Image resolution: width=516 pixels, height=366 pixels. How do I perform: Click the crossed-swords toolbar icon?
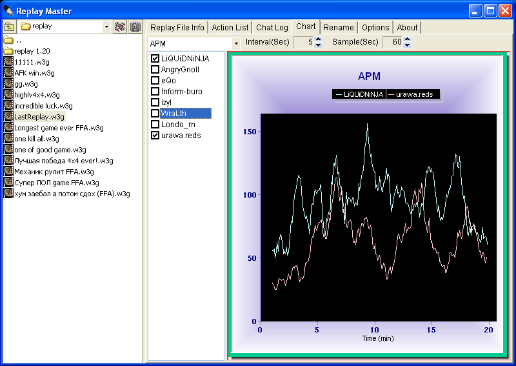pyautogui.click(x=120, y=26)
